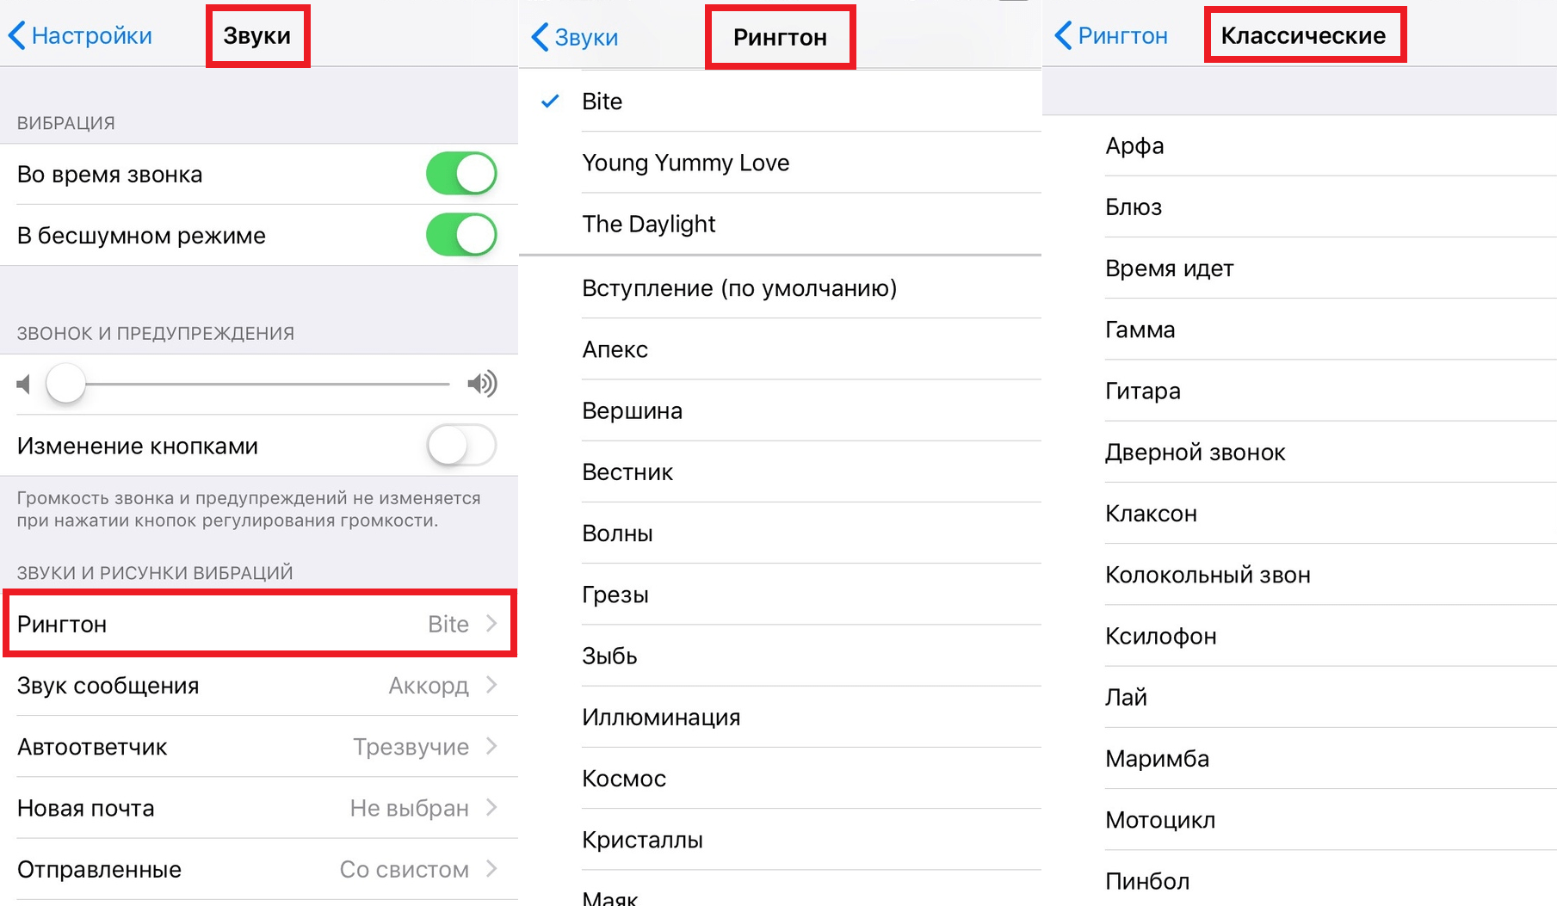The image size is (1557, 906).
Task: Open Автоответчик chevron showing Трезвучие
Action: [x=491, y=746]
